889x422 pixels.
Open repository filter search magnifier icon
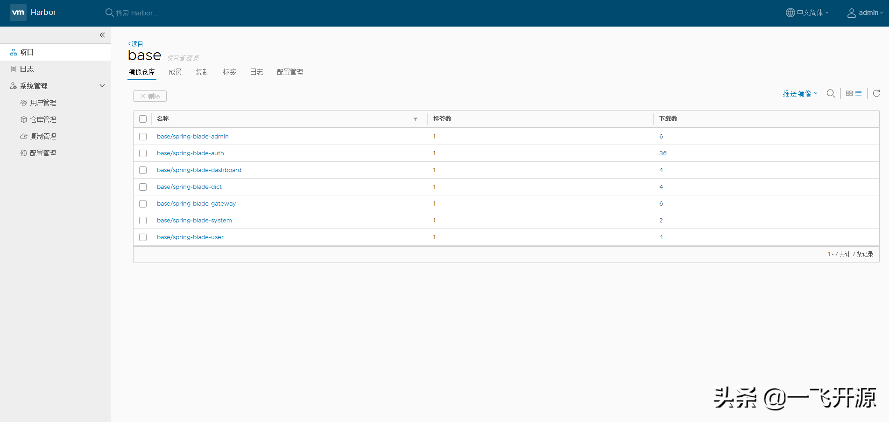(x=831, y=94)
